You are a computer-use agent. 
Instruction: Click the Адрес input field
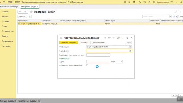click(98, 62)
